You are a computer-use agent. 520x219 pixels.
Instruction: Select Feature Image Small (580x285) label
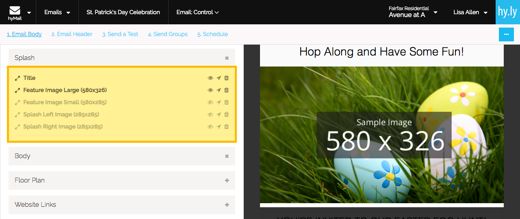65,102
